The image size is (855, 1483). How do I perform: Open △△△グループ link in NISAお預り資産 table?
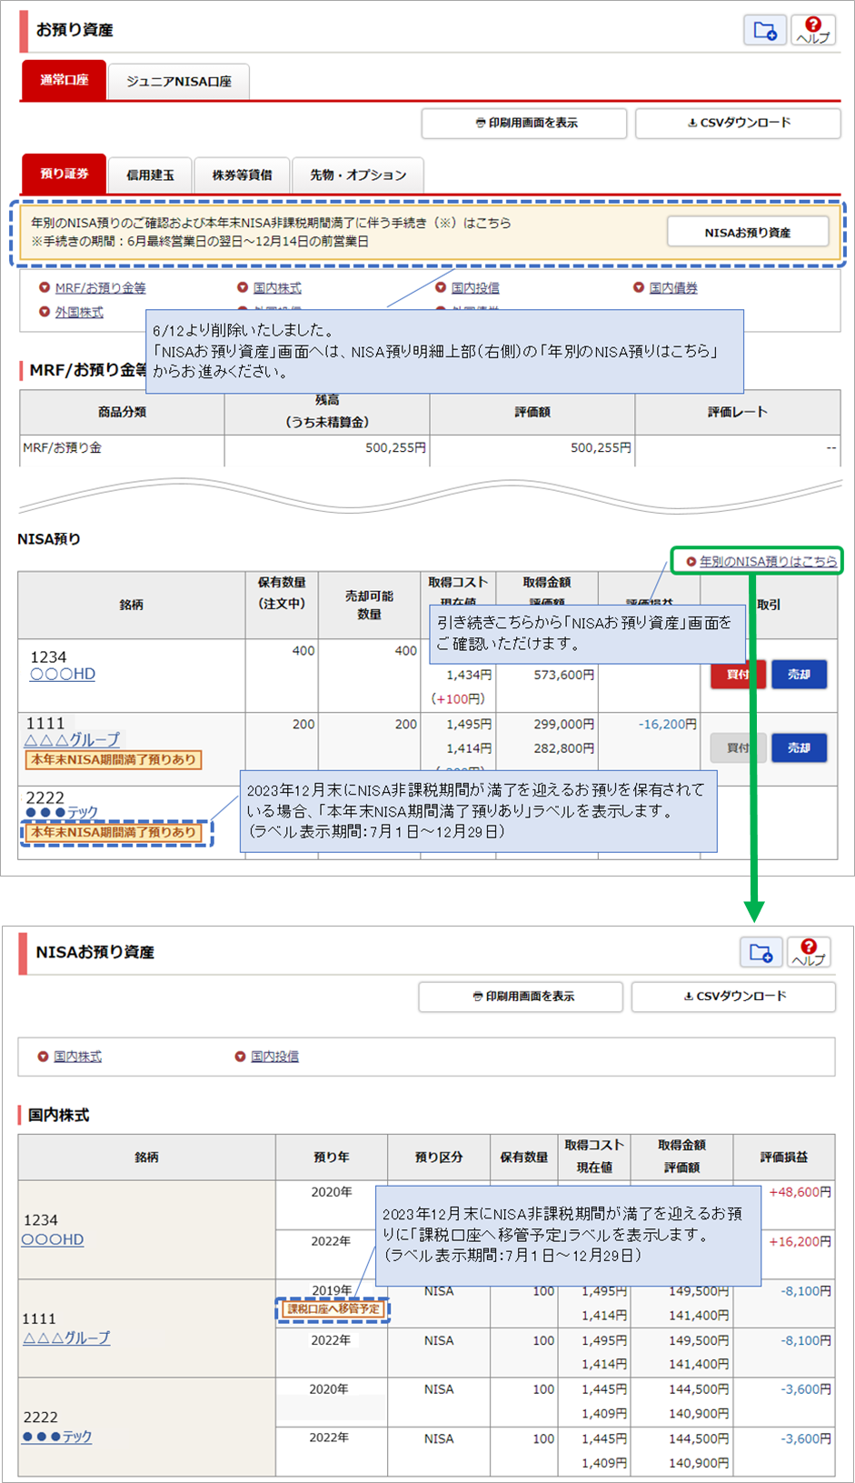click(x=66, y=1338)
